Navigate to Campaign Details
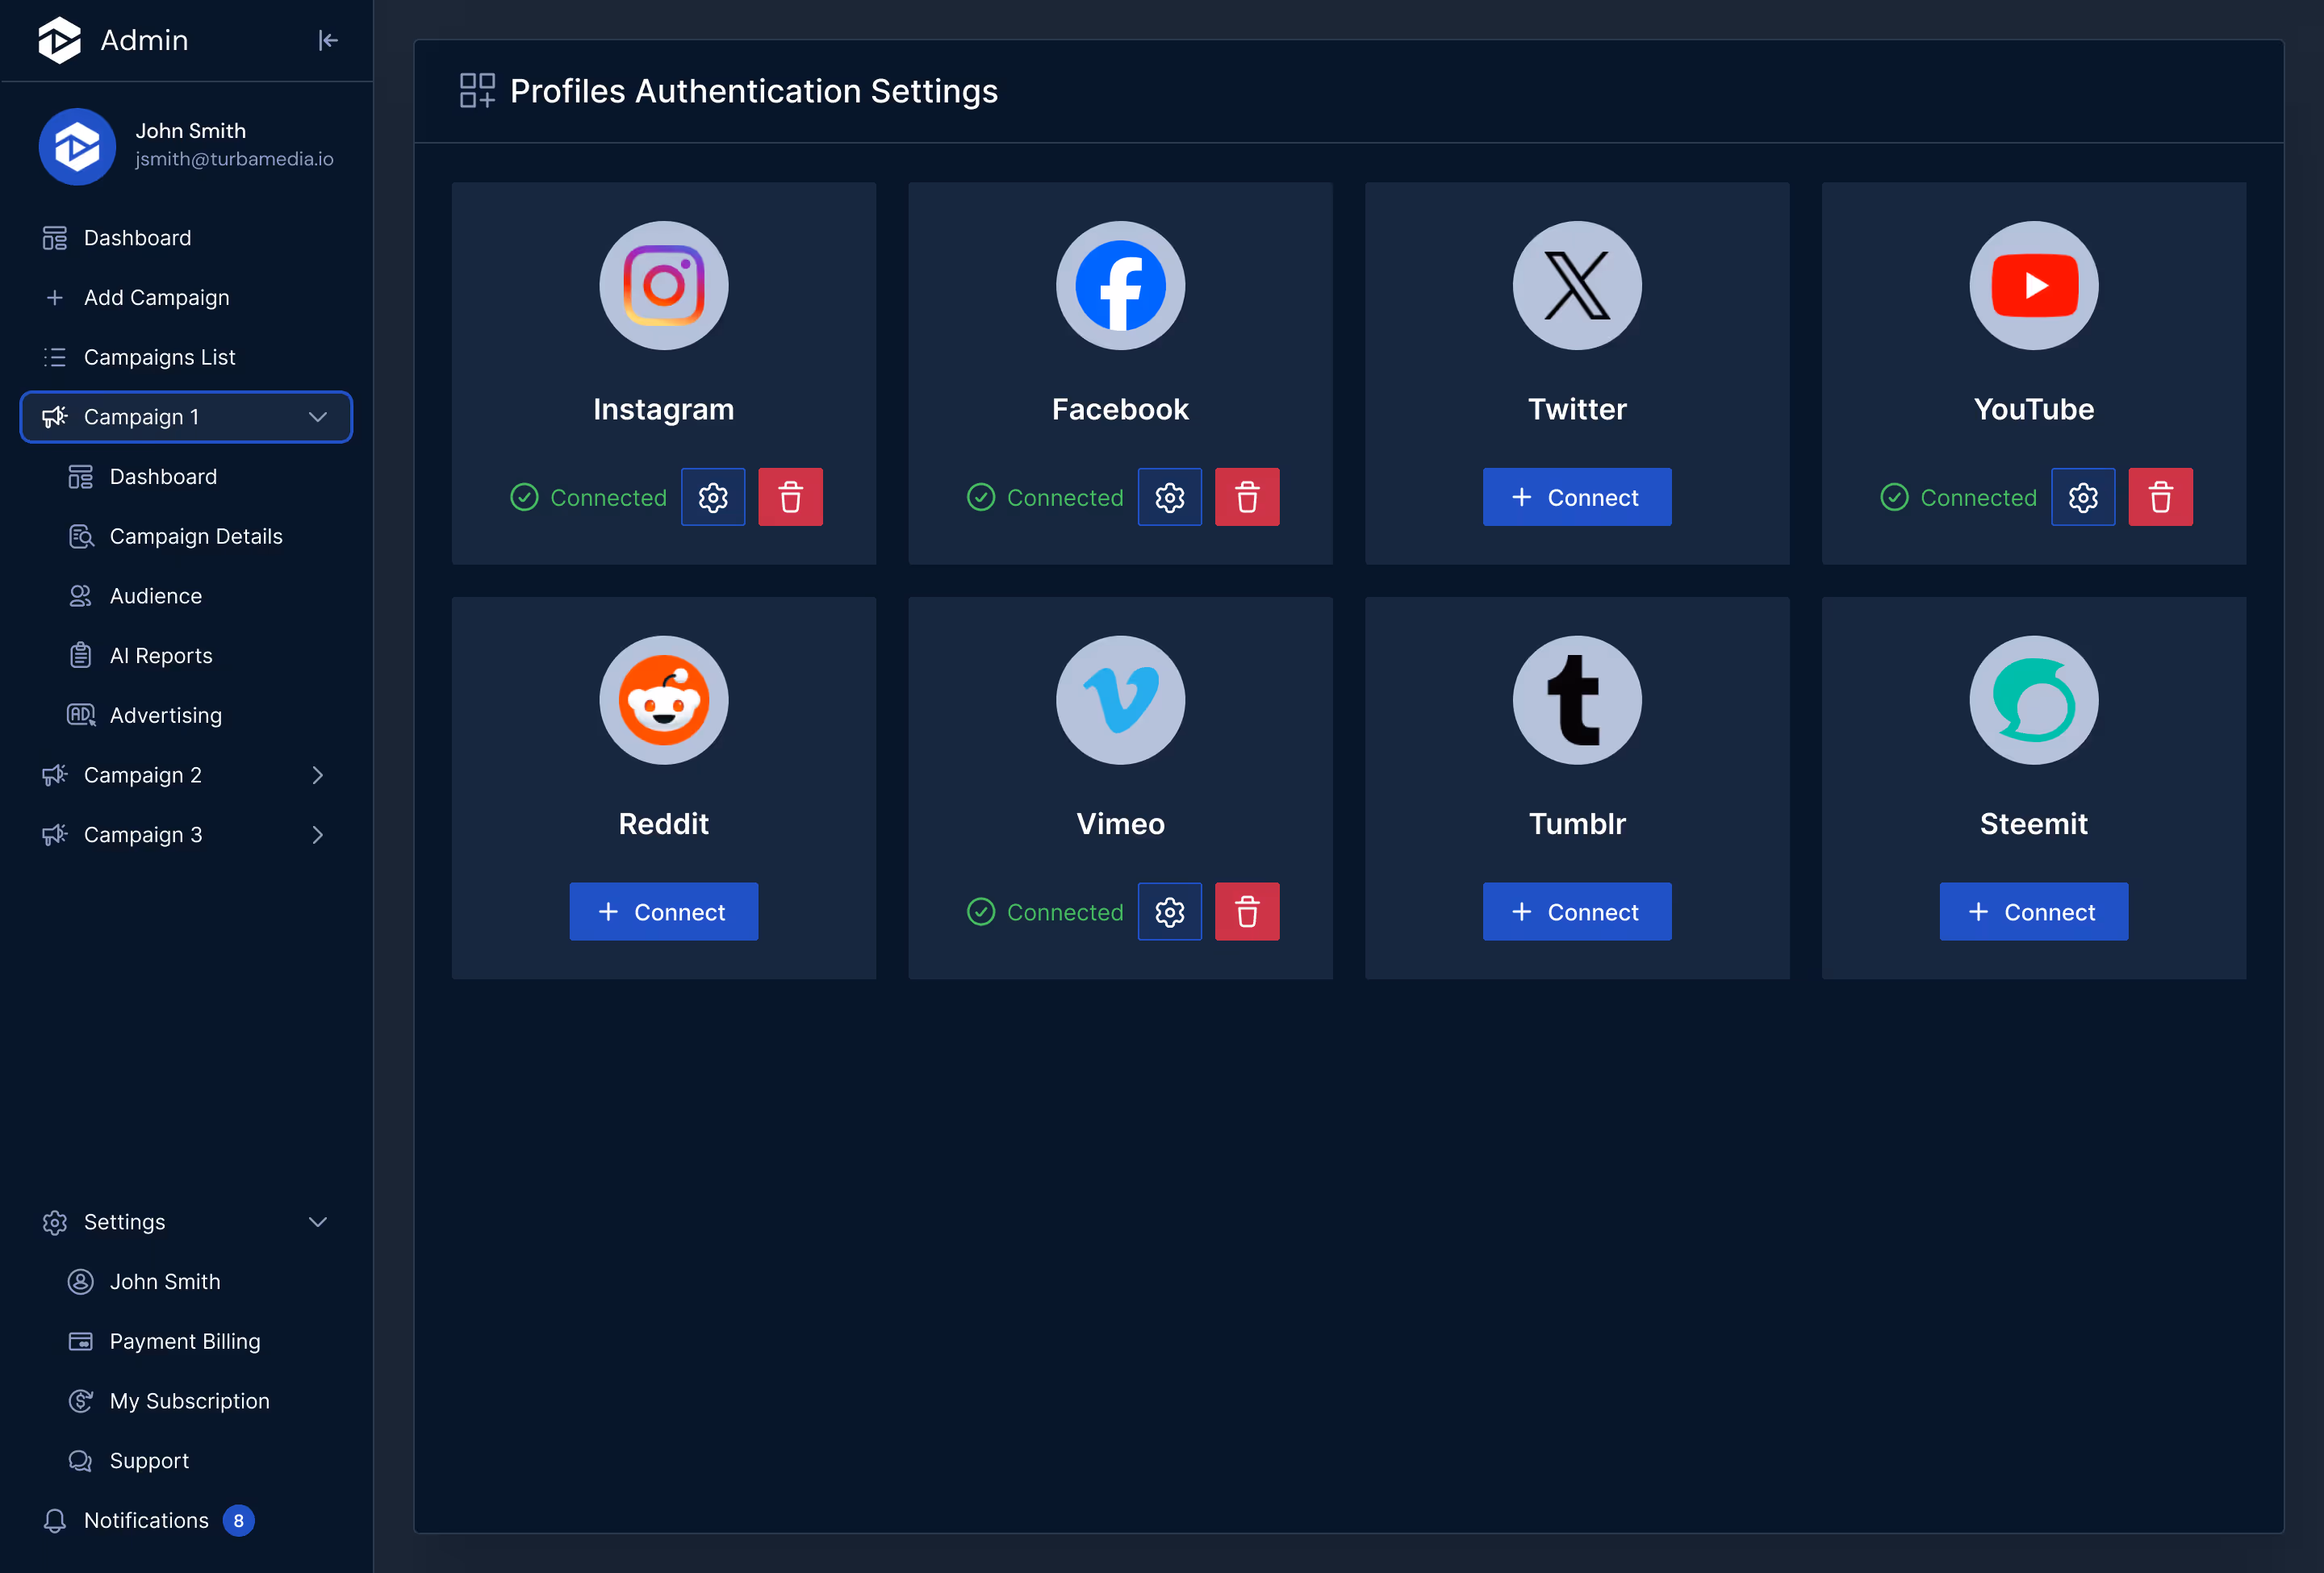 click(x=196, y=536)
